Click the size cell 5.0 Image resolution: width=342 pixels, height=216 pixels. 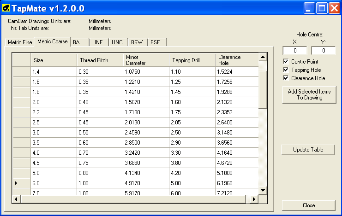tap(54, 173)
